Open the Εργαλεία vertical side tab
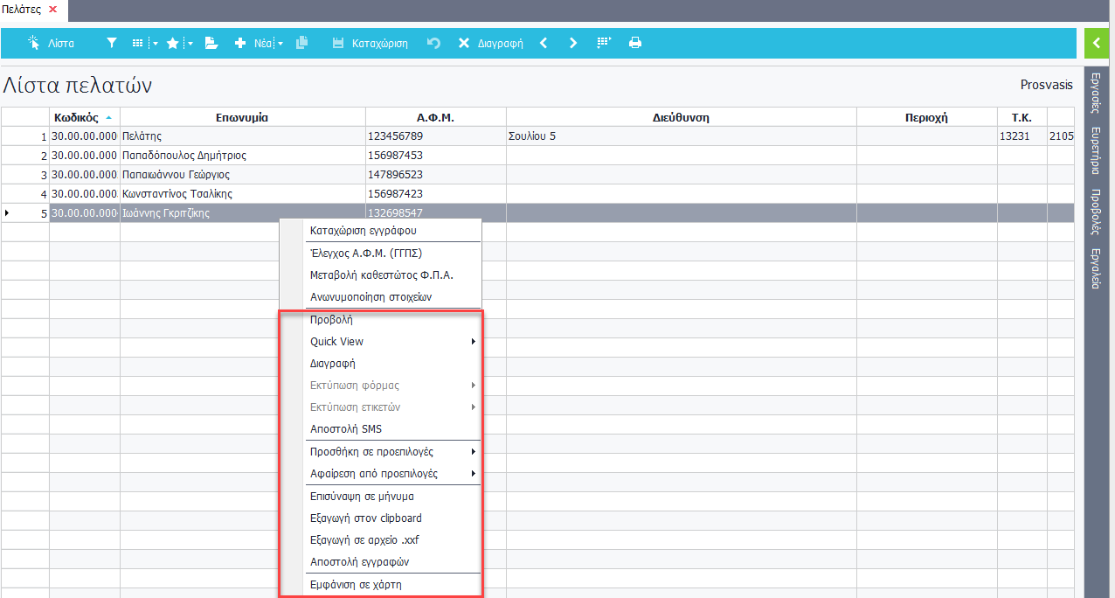 click(1095, 268)
